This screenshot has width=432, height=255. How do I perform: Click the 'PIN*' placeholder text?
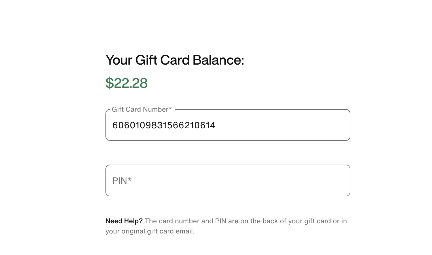click(122, 181)
